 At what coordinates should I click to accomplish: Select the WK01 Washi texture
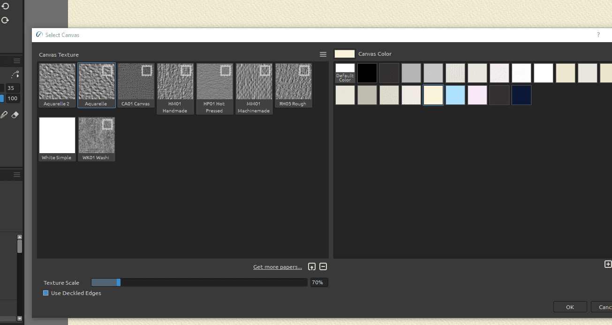97,139
